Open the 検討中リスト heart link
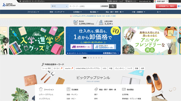The width and height of the screenshot is (181, 101). point(131,1)
